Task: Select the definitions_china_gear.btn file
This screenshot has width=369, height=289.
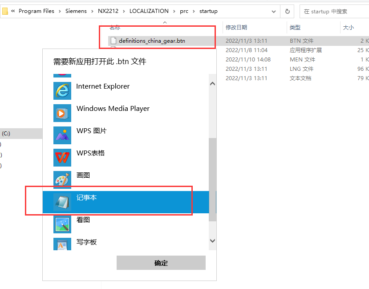Action: point(152,41)
